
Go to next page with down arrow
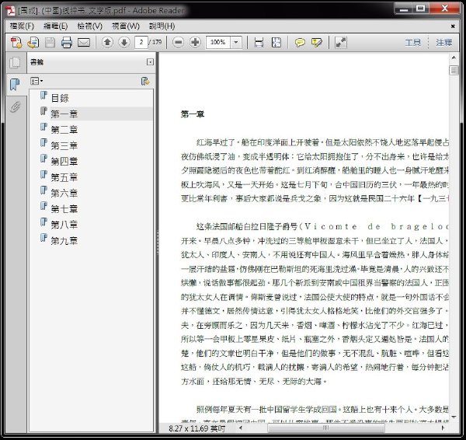click(x=124, y=42)
